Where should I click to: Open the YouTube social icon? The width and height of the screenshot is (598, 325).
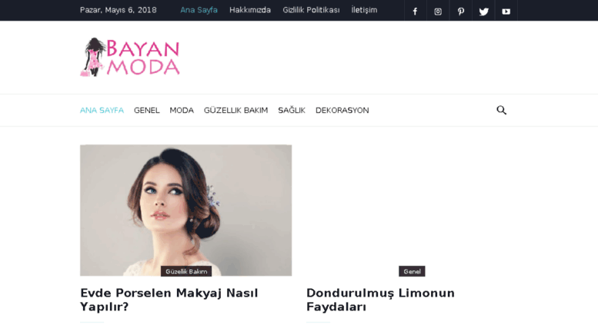point(506,12)
